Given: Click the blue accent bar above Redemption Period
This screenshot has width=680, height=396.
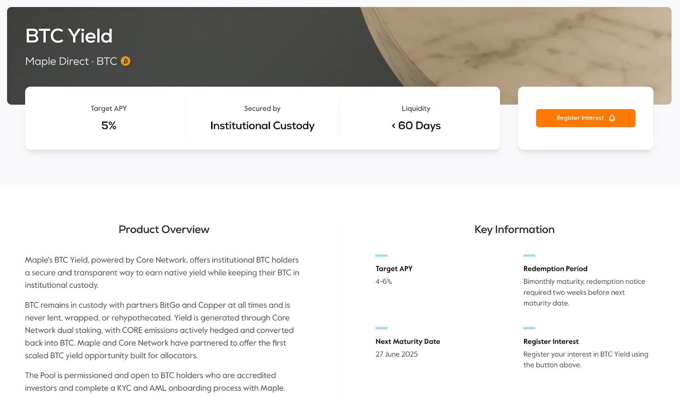Looking at the screenshot, I should coord(529,255).
